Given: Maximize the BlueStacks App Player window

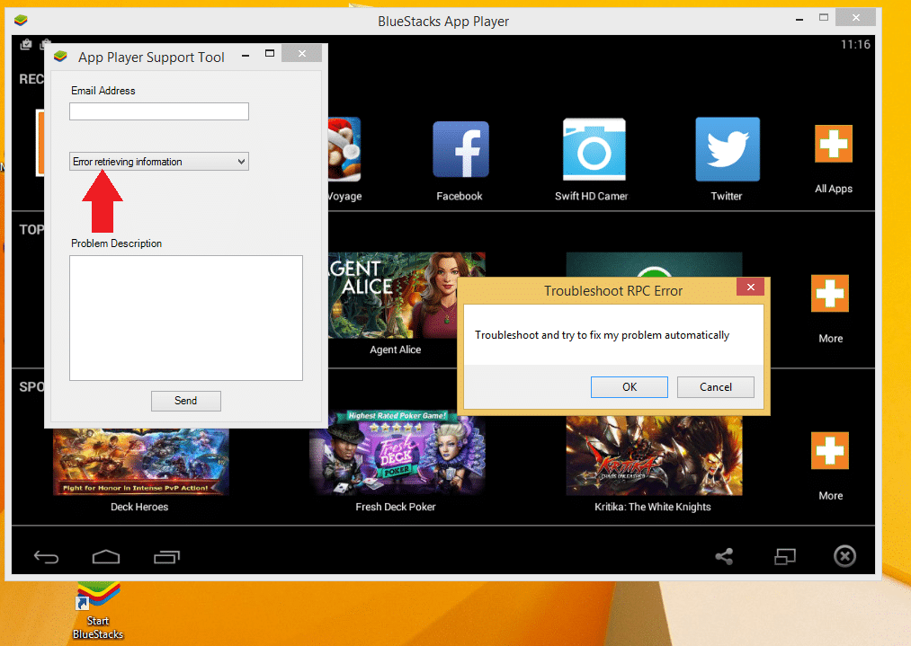Looking at the screenshot, I should pyautogui.click(x=824, y=17).
